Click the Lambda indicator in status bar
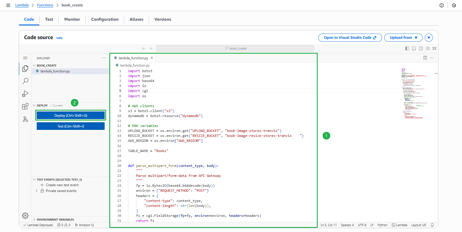The width and height of the screenshot is (462, 232). click(399, 225)
